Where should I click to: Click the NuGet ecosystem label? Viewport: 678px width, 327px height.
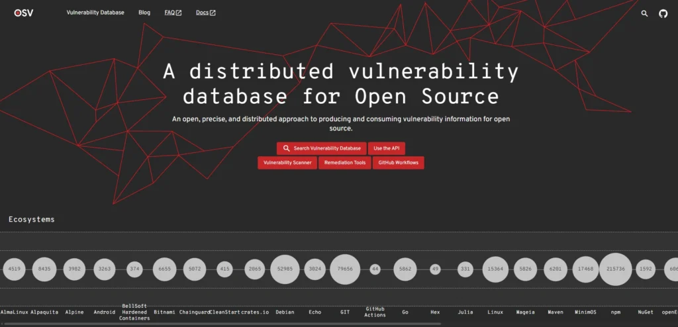tap(646, 312)
